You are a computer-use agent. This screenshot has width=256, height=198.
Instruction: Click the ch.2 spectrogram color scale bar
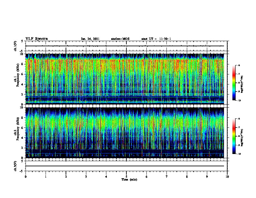pos(234,136)
